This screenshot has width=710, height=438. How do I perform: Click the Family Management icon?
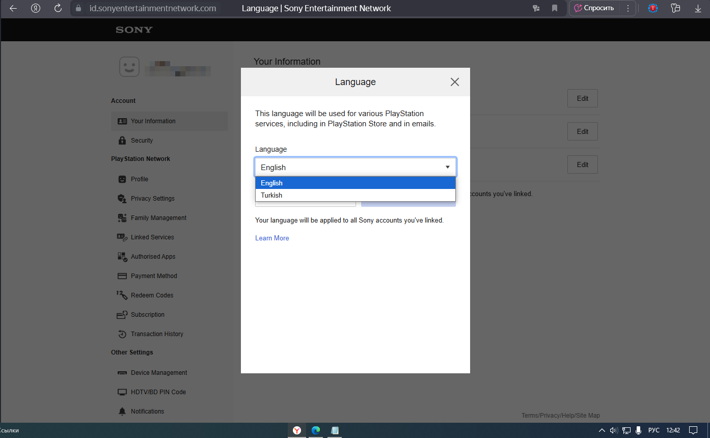(x=122, y=218)
